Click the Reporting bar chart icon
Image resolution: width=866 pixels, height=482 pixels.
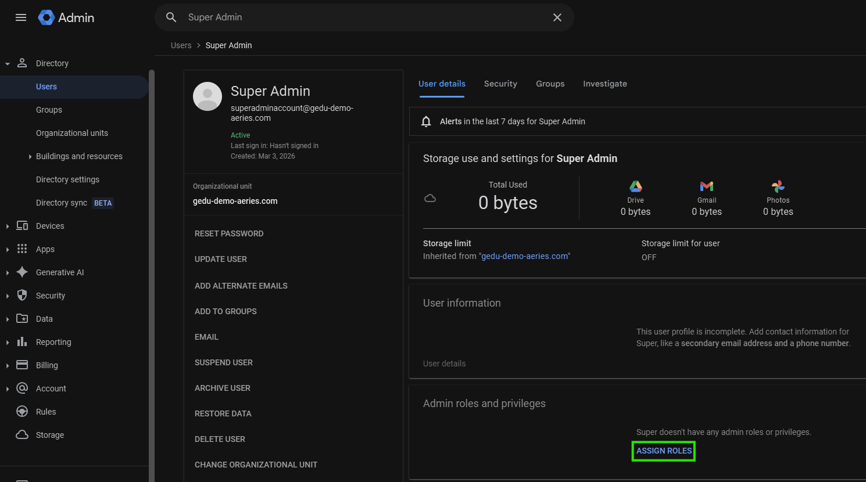point(22,341)
